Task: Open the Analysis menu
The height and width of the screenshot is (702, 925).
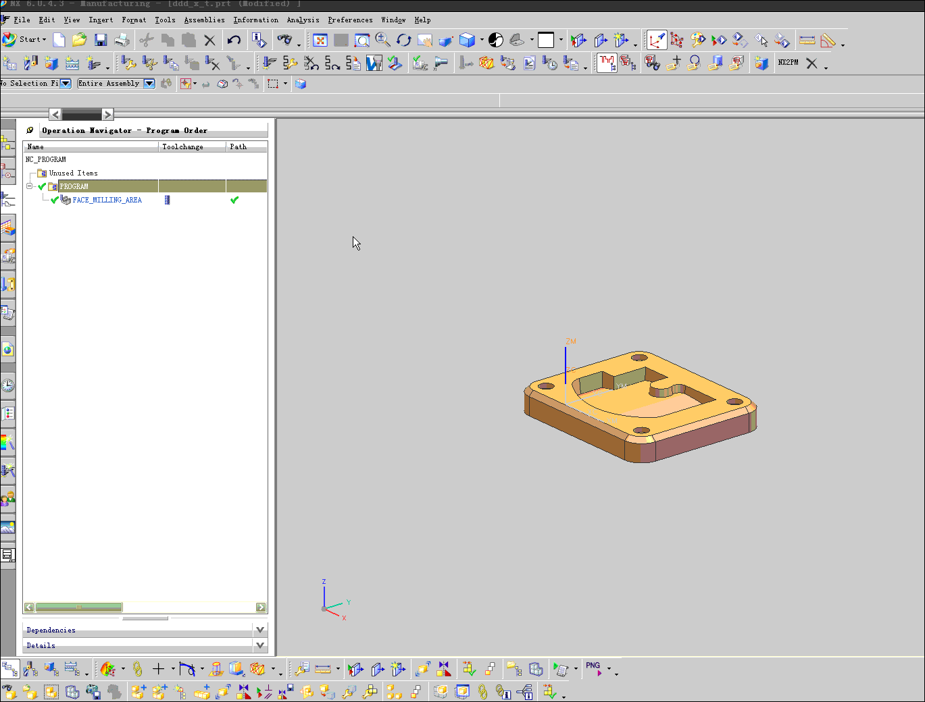Action: [x=303, y=20]
